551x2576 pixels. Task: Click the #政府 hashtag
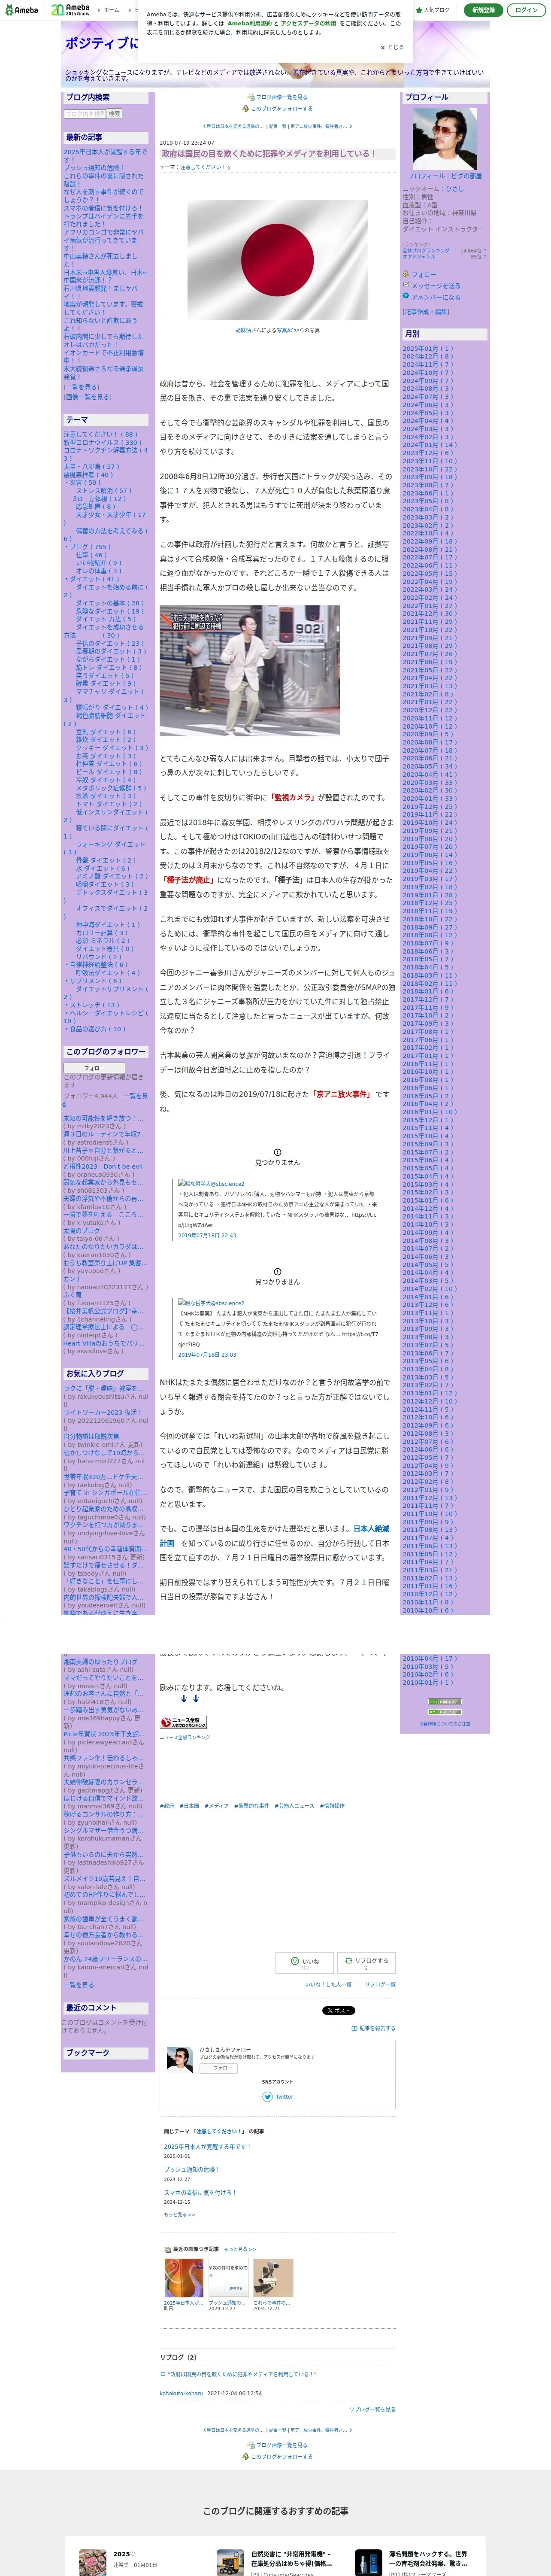167,1806
